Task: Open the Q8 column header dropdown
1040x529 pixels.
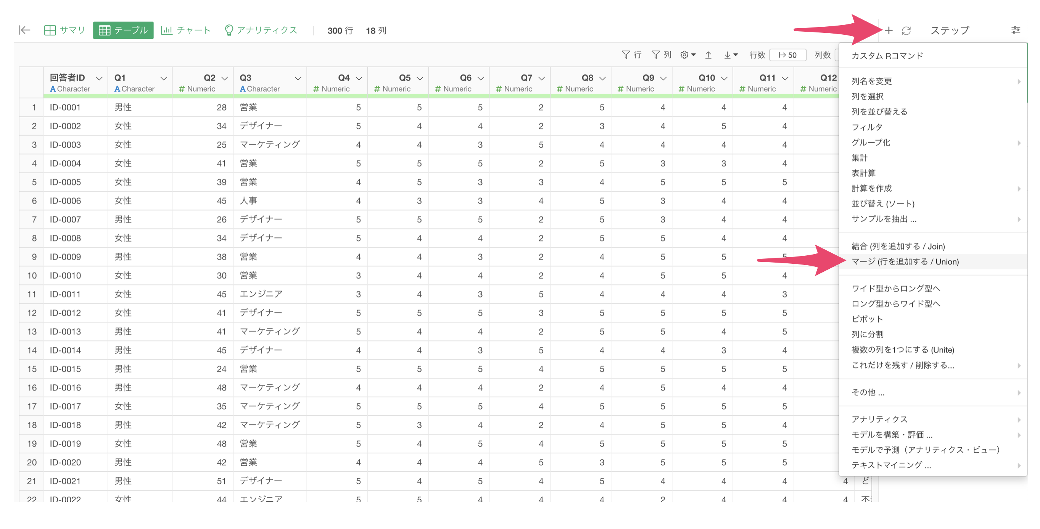Action: click(602, 78)
